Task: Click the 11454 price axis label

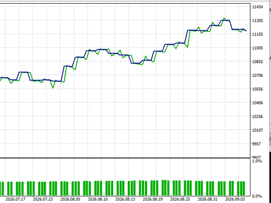Action: (257, 7)
